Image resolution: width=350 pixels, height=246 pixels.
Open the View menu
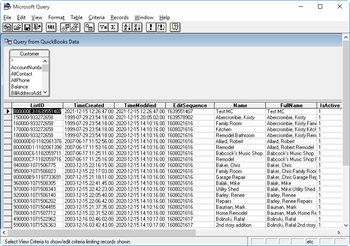[37, 18]
